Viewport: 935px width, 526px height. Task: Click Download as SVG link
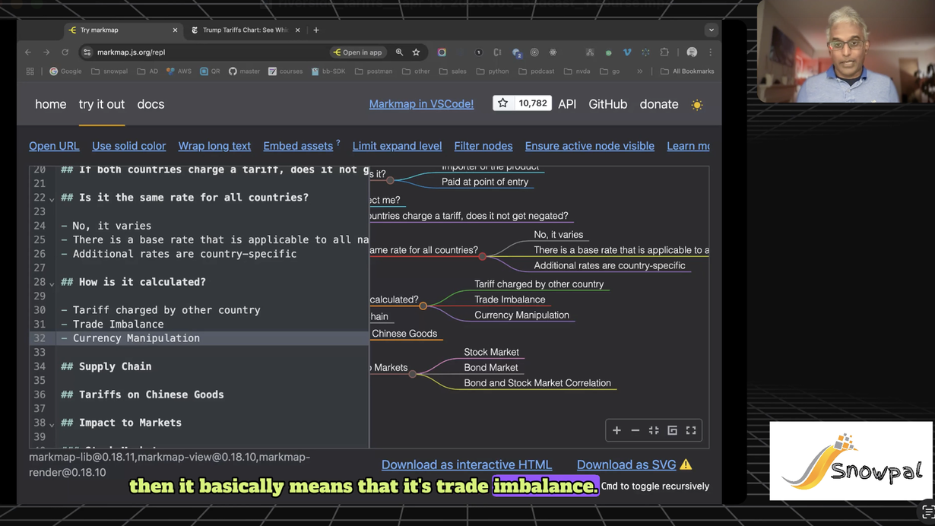(626, 464)
